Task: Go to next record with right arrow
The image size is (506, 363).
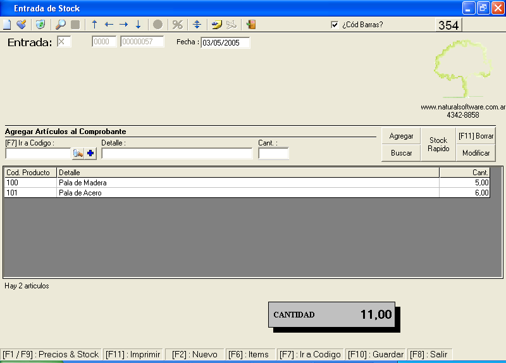Action: pos(123,25)
